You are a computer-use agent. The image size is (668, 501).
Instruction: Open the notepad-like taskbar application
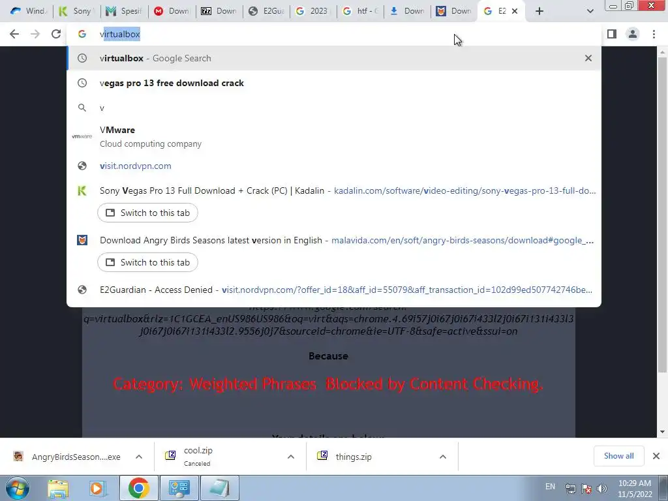point(220,488)
